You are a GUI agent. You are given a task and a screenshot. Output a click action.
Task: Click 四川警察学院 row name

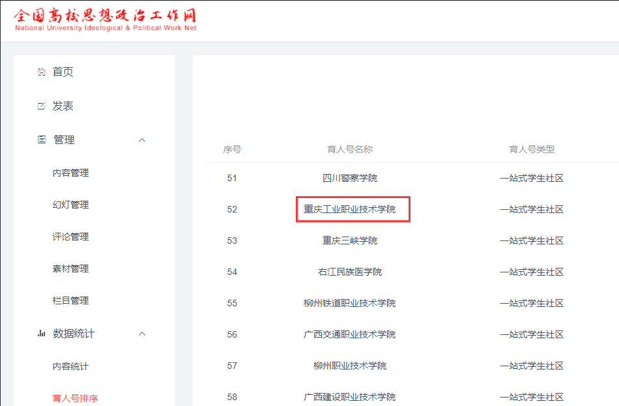click(x=350, y=178)
